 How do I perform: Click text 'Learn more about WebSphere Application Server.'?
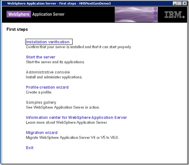67,122
